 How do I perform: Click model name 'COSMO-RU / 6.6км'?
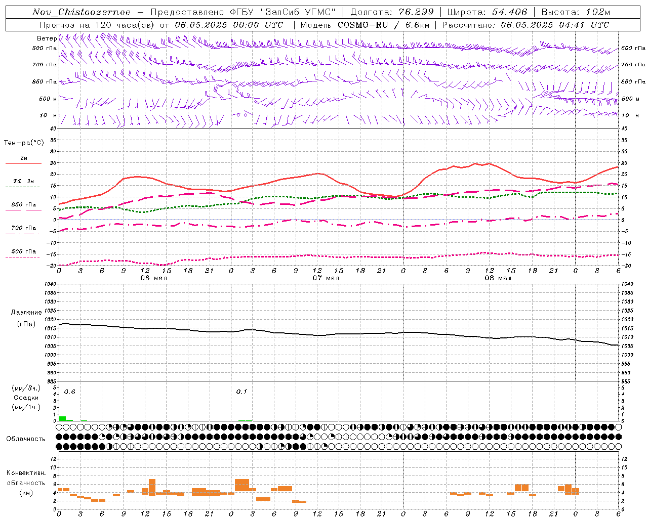384,25
